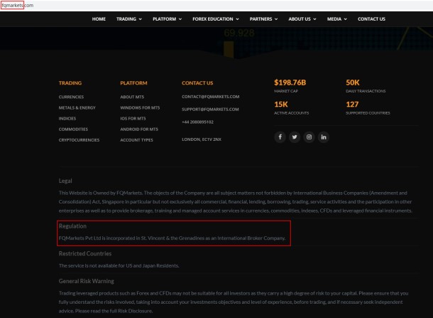Click the LONDON, EC1V 2NX address
The height and width of the screenshot is (318, 433).
tap(202, 139)
